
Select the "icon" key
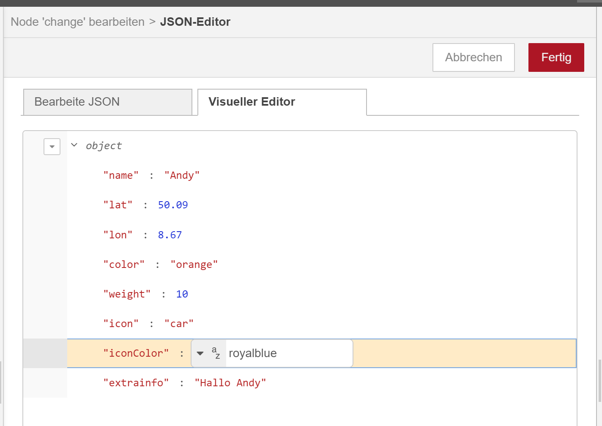[121, 324]
